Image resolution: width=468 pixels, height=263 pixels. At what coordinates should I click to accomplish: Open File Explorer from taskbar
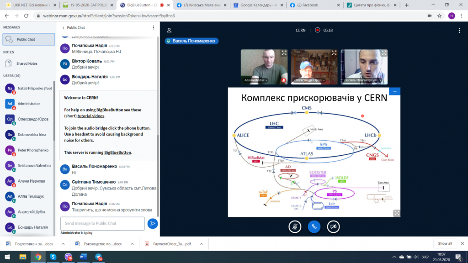coord(23,257)
